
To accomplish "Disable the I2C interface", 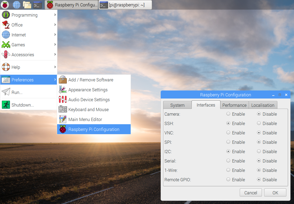I will [x=259, y=151].
